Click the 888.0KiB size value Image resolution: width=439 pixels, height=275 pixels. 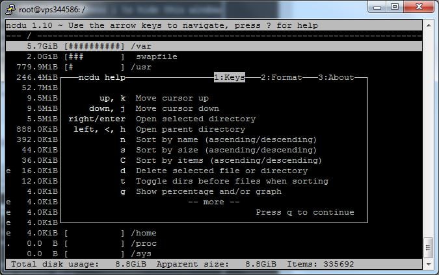pyautogui.click(x=37, y=129)
